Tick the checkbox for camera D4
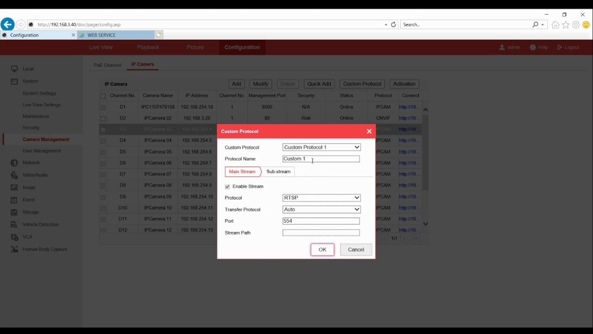The image size is (593, 334). point(103,141)
